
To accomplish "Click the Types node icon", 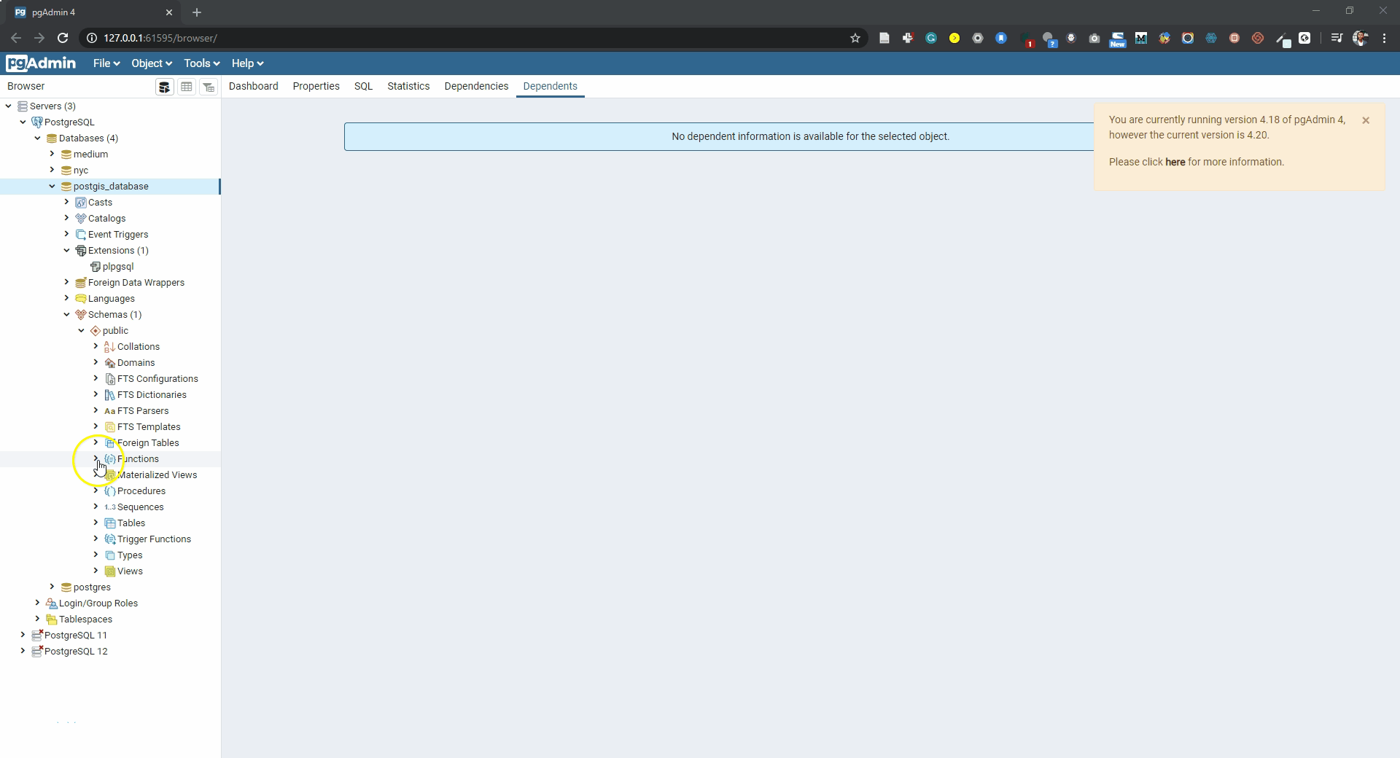I will 110,555.
